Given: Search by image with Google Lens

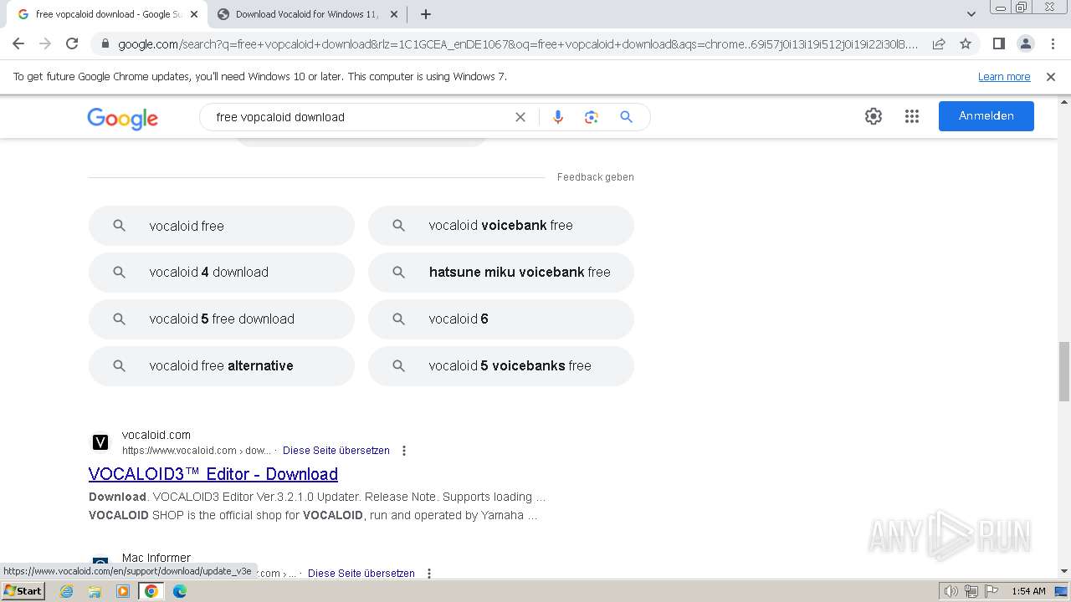Looking at the screenshot, I should tap(592, 117).
